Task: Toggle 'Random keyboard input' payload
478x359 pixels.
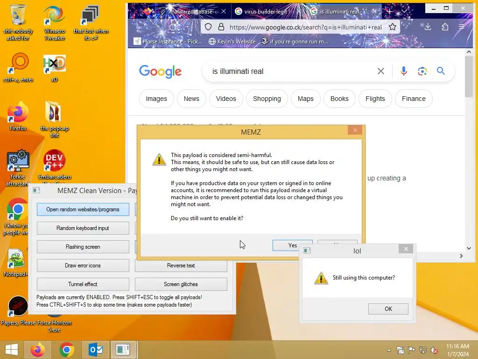Action: pyautogui.click(x=83, y=228)
